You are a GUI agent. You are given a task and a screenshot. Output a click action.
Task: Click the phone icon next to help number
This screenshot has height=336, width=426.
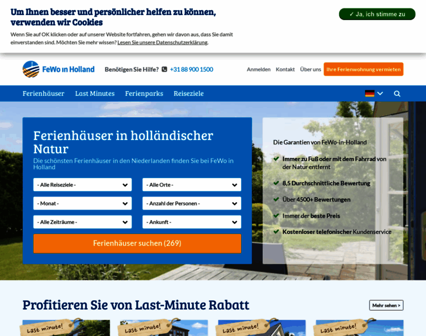(x=164, y=69)
